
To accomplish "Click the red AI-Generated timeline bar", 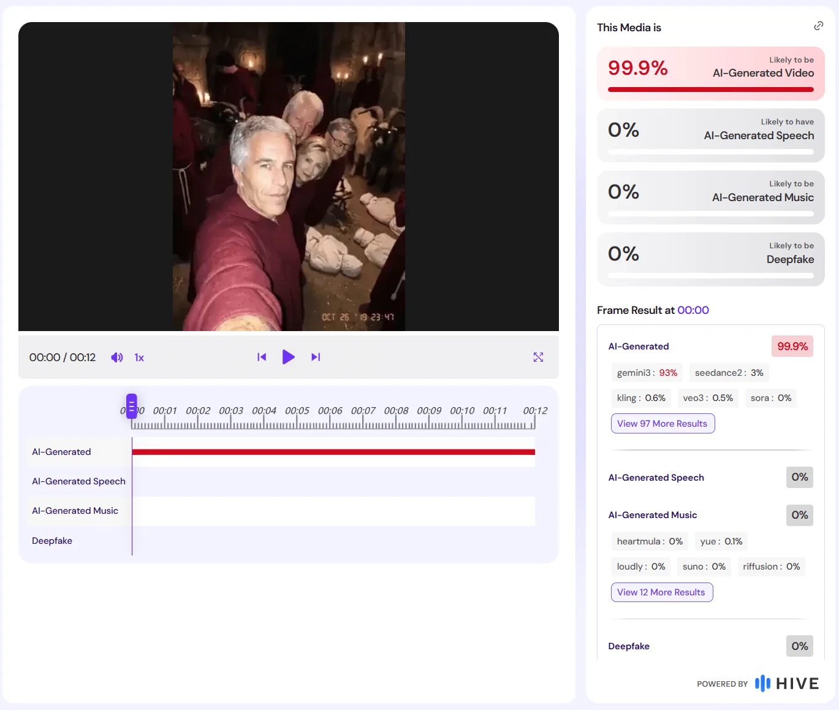I will 333,452.
